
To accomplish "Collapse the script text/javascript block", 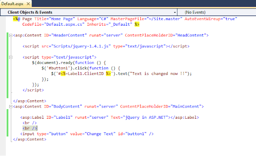I will (x=11, y=57).
